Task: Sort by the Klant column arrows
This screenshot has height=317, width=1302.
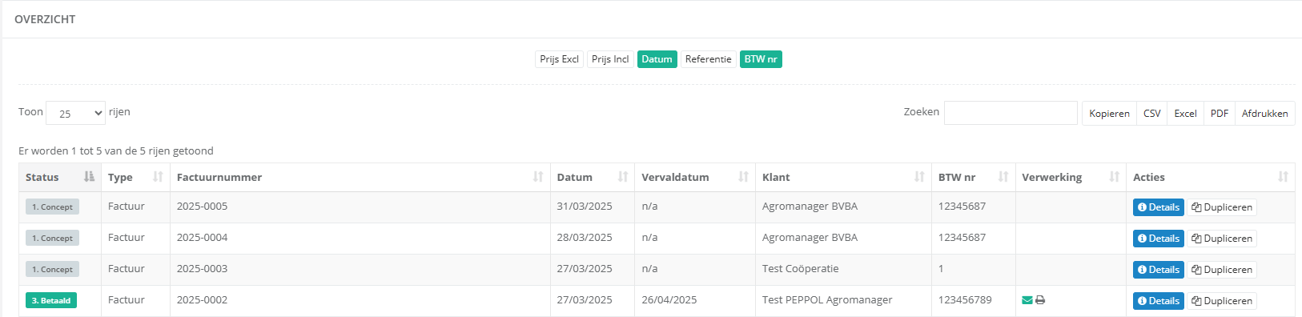Action: (919, 177)
